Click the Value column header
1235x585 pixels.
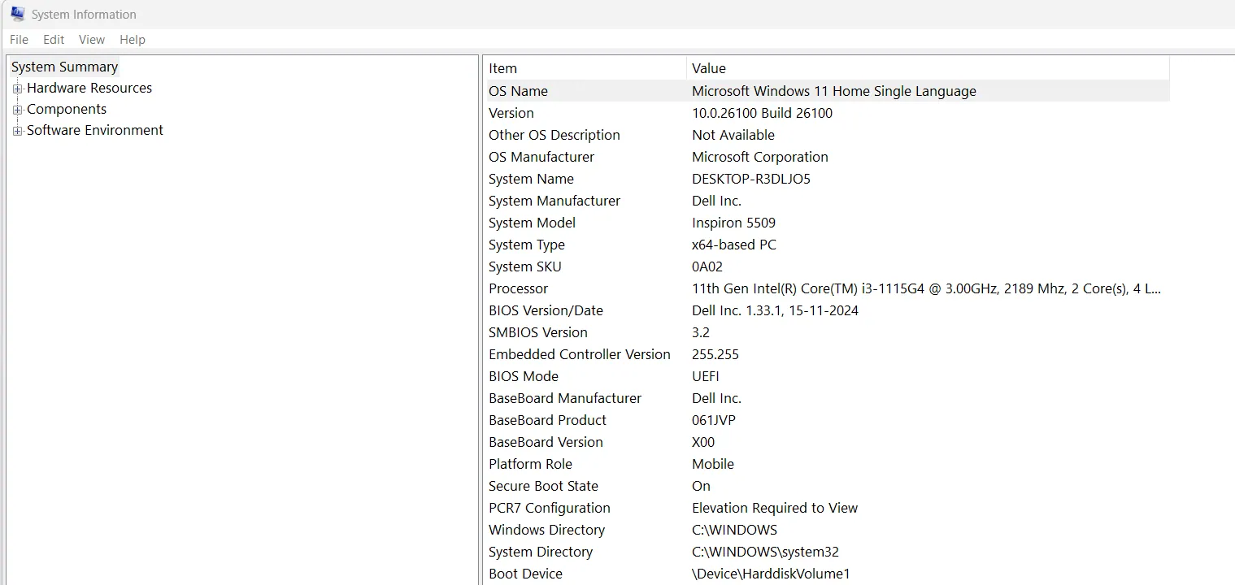coord(708,68)
